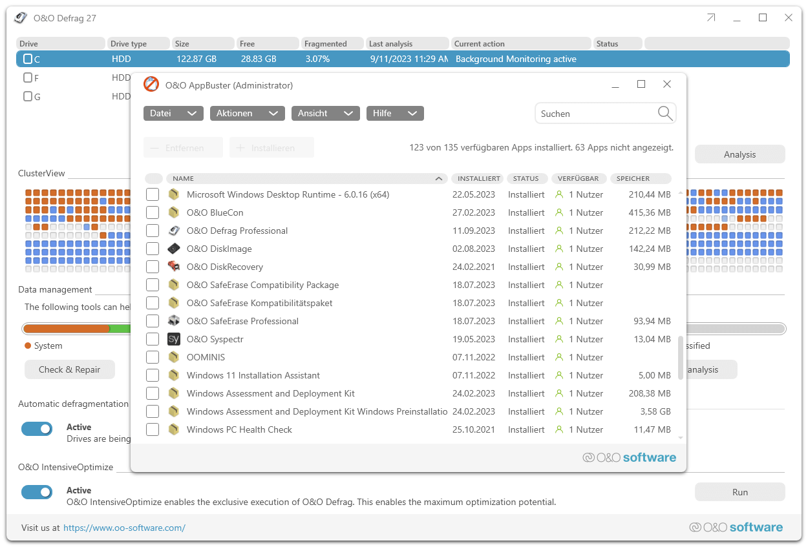Image resolution: width=808 pixels, height=547 pixels.
Task: Click the Size column header in O&O Defrag
Action: click(x=203, y=43)
